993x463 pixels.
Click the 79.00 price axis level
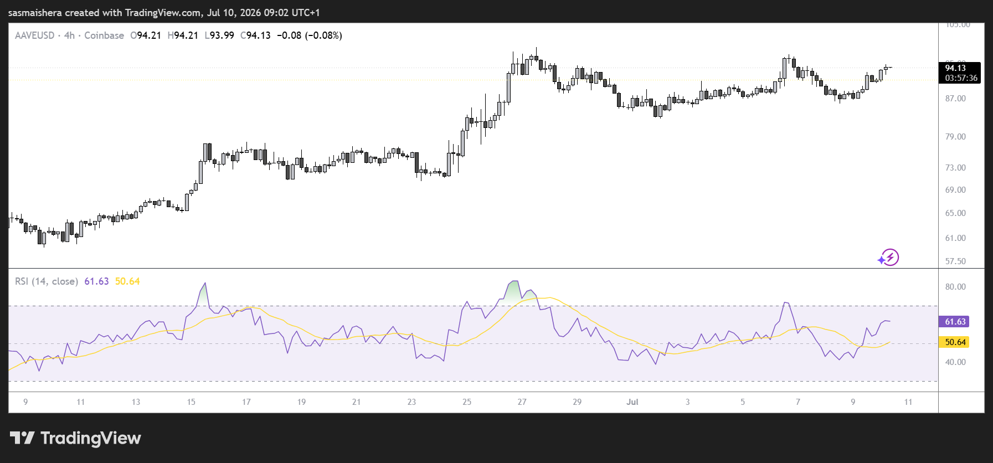tap(955, 137)
